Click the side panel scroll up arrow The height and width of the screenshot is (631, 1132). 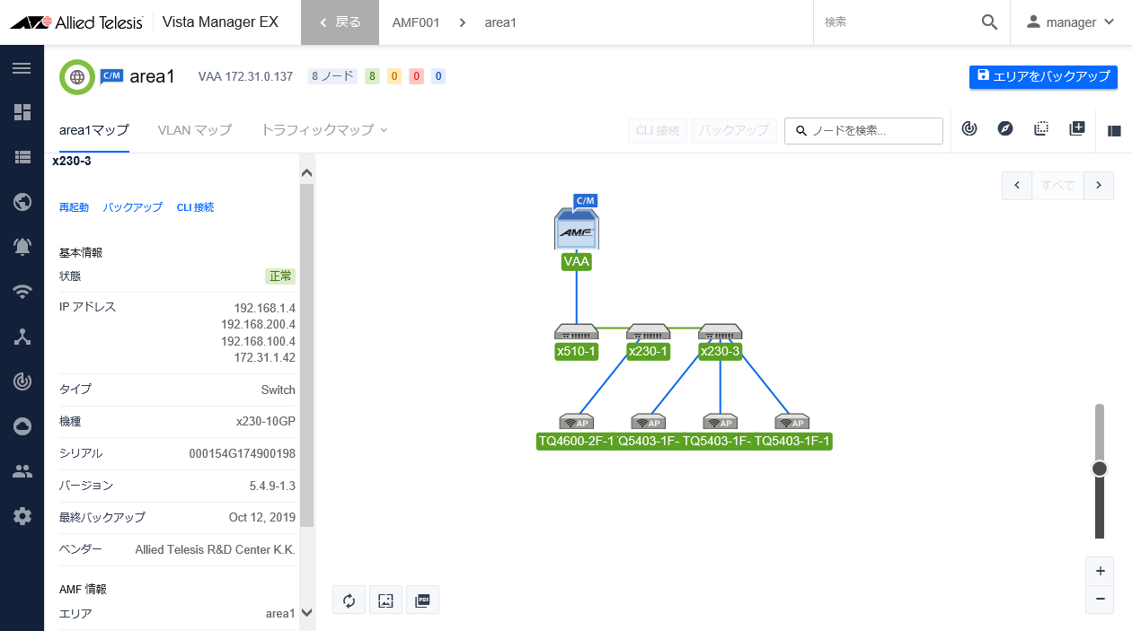coord(306,173)
